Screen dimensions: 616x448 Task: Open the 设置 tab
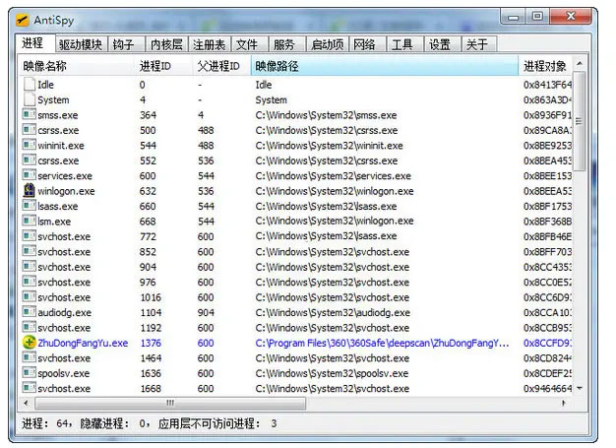pyautogui.click(x=442, y=44)
